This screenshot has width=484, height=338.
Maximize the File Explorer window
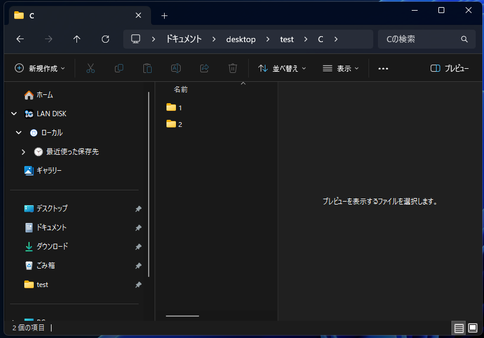click(441, 10)
